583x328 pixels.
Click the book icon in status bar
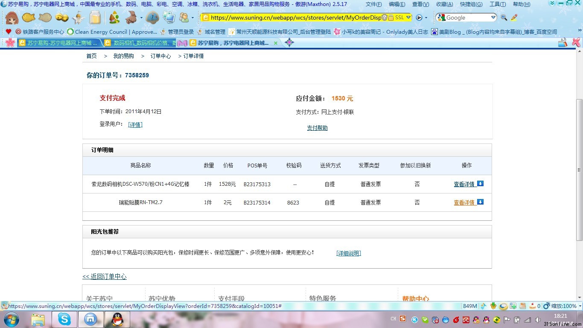click(x=523, y=306)
